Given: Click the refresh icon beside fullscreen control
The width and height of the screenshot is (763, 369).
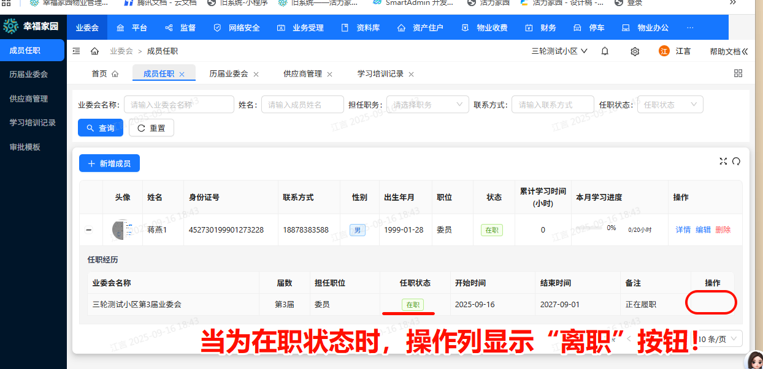Looking at the screenshot, I should click(x=737, y=161).
